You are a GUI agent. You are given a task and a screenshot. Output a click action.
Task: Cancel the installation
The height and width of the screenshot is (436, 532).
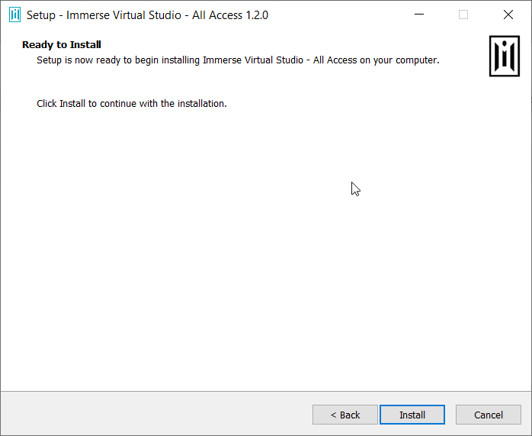489,415
